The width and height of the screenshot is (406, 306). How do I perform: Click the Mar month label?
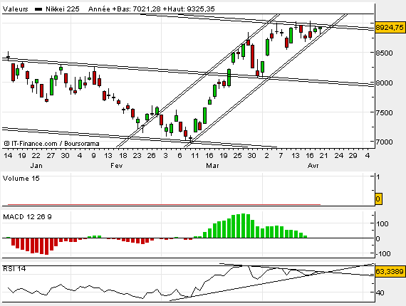212,166
